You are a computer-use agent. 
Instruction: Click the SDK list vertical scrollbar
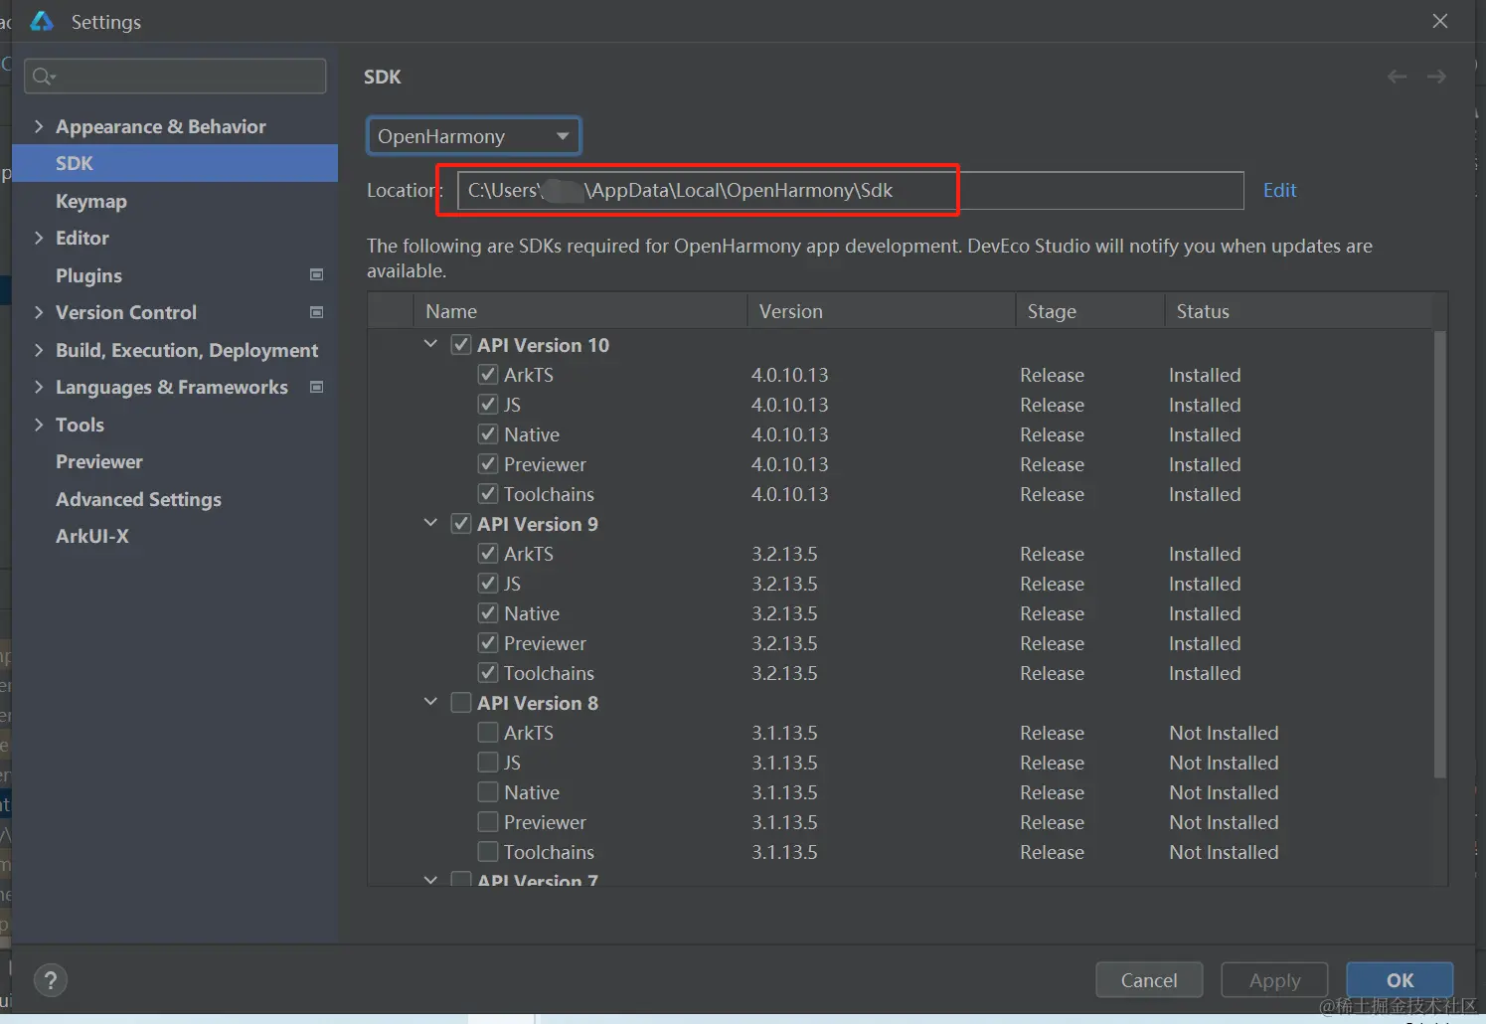(x=1440, y=555)
